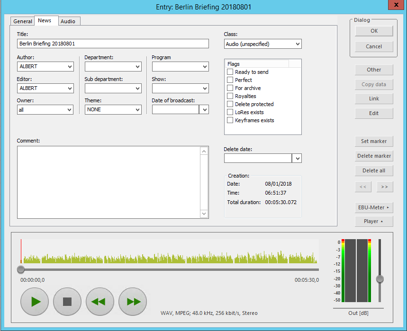Open the Audio tab
407x331 pixels.
click(x=68, y=21)
